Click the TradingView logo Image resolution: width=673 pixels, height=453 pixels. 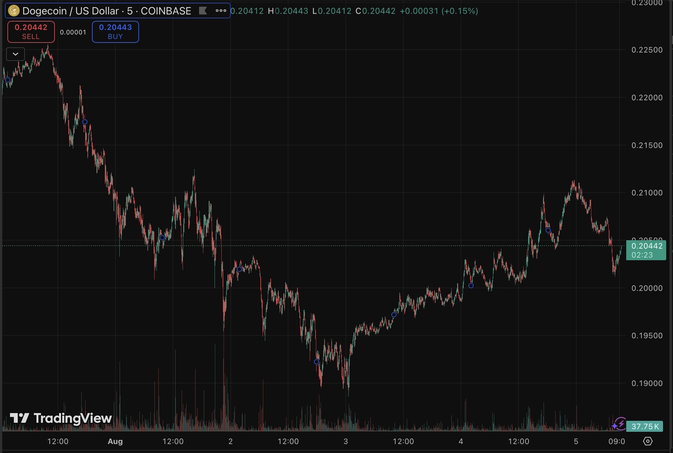tap(61, 418)
